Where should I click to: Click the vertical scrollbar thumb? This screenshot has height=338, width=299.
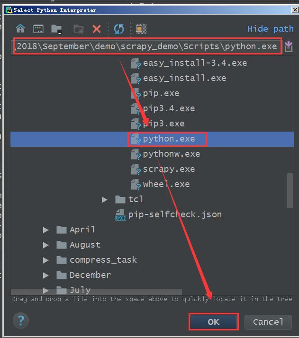[x=290, y=191]
